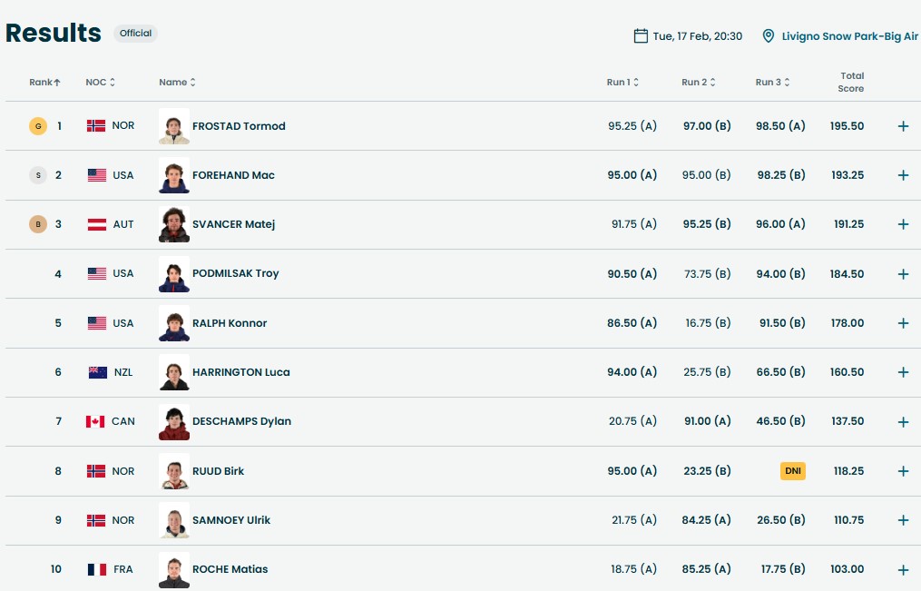Expand the plus for PODMILSAK Troy
The width and height of the screenshot is (921, 591).
pyautogui.click(x=903, y=274)
